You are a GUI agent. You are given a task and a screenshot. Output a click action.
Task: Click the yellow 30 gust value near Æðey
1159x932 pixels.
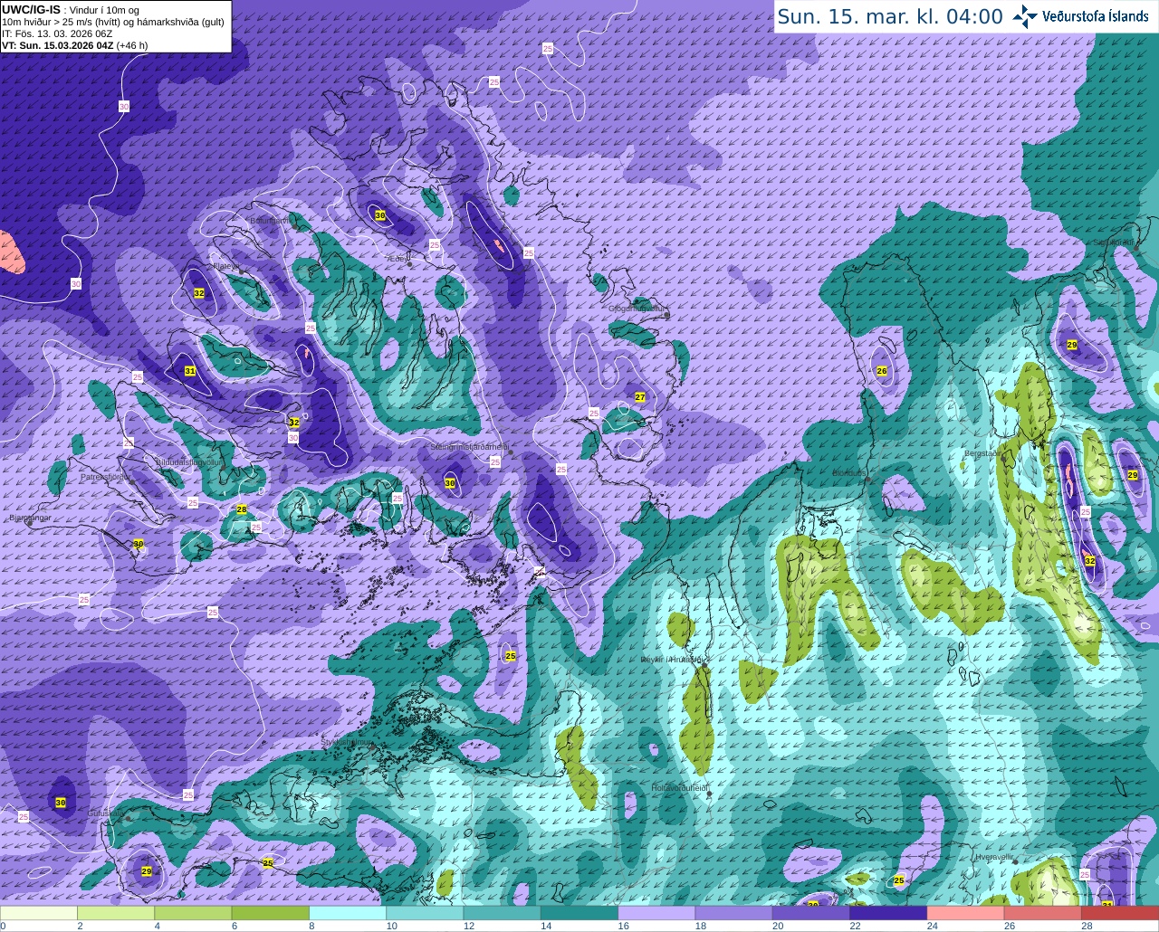[x=380, y=215]
